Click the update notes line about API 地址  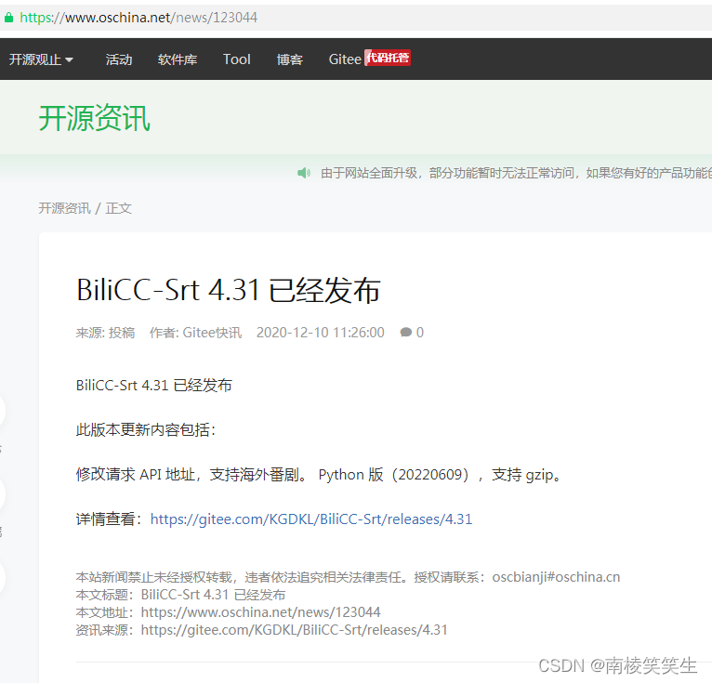click(x=320, y=475)
